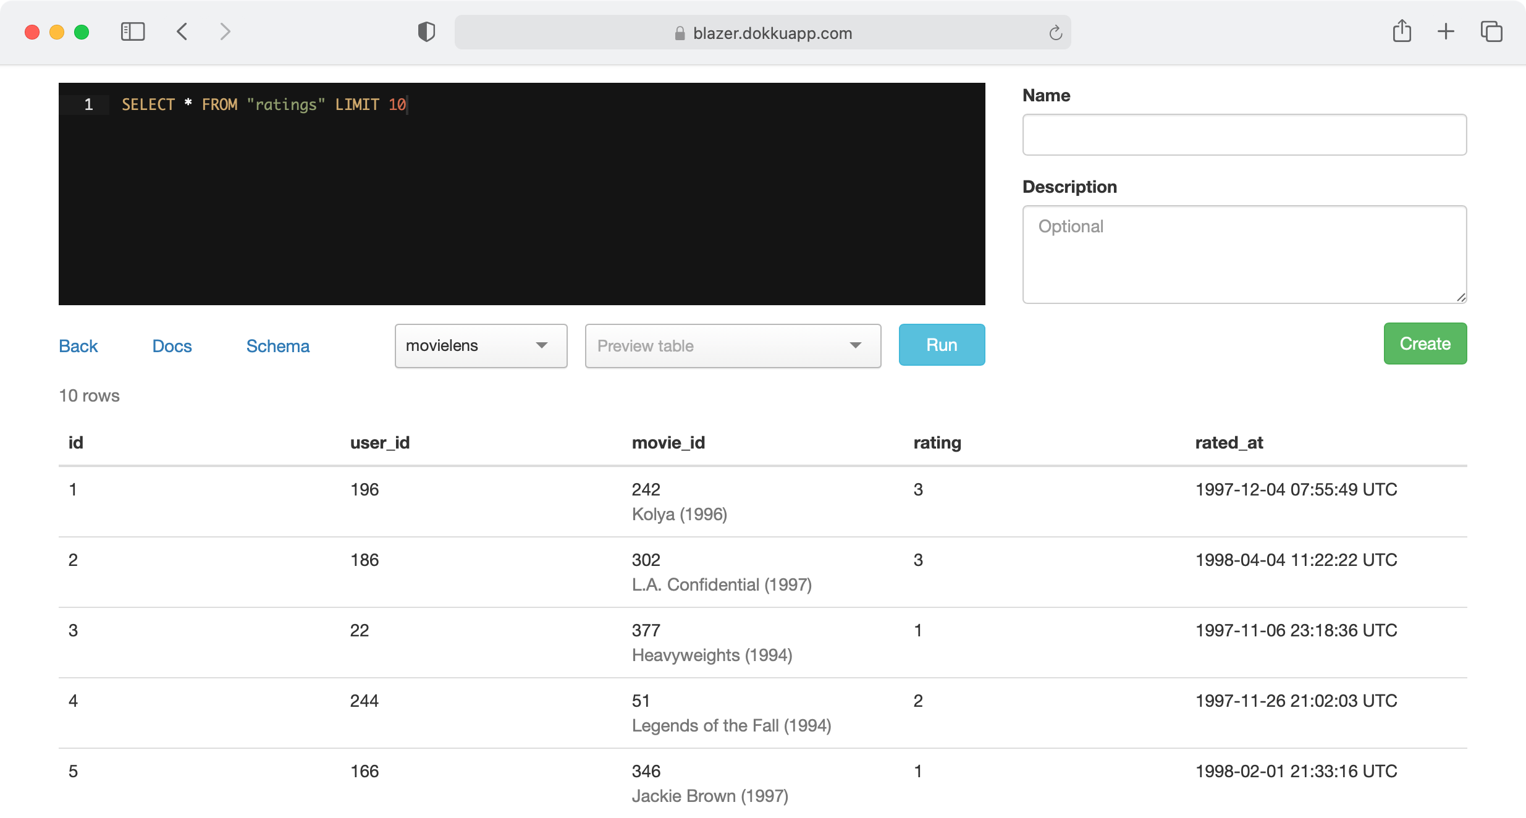Toggle the Safari sidebar
Viewport: 1526px width, 818px height.
coord(132,32)
